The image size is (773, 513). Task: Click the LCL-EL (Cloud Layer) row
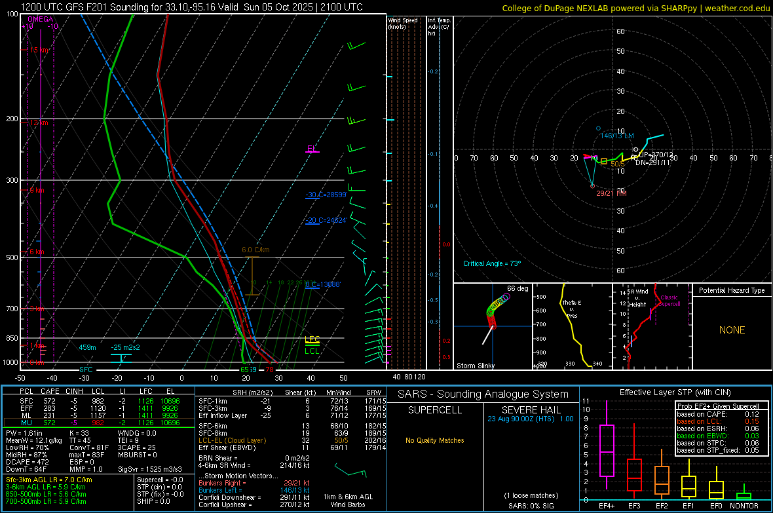click(292, 440)
